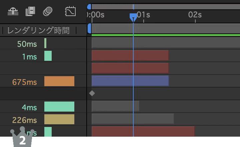Click the orange 675ms render time bar
Image resolution: width=240 pixels, height=147 pixels.
(x=59, y=81)
